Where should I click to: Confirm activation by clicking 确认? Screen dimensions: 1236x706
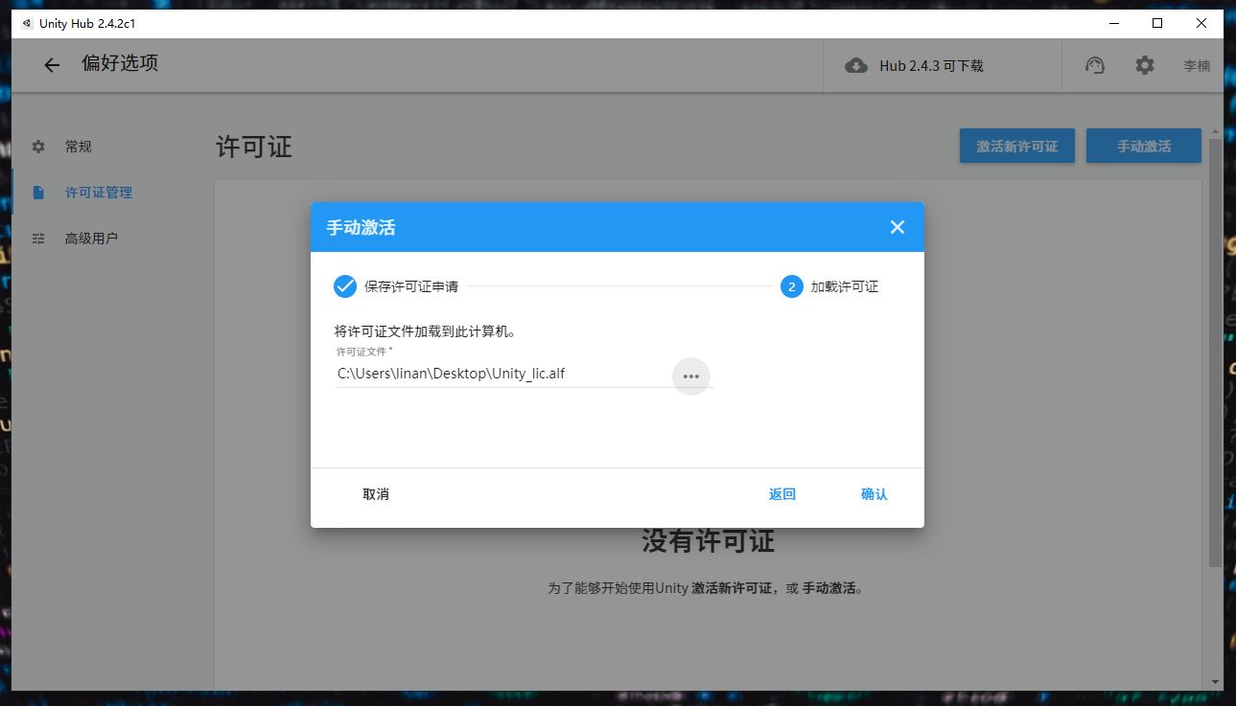click(x=874, y=493)
